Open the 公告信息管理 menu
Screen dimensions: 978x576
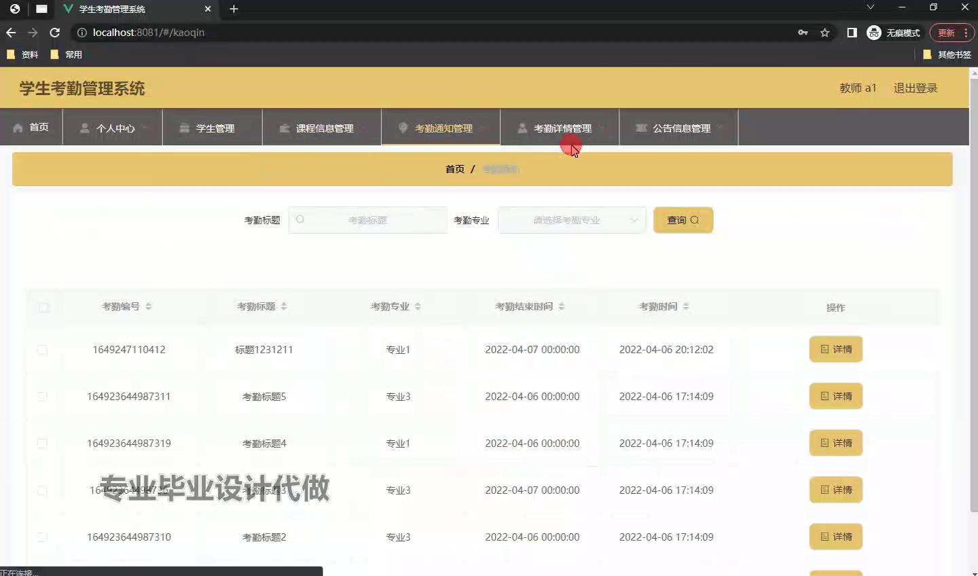point(678,128)
